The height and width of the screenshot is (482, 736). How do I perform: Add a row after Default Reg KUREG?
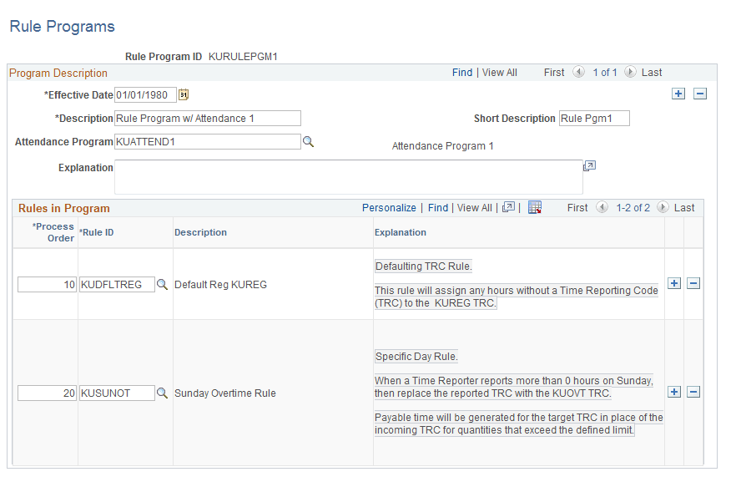pos(674,284)
